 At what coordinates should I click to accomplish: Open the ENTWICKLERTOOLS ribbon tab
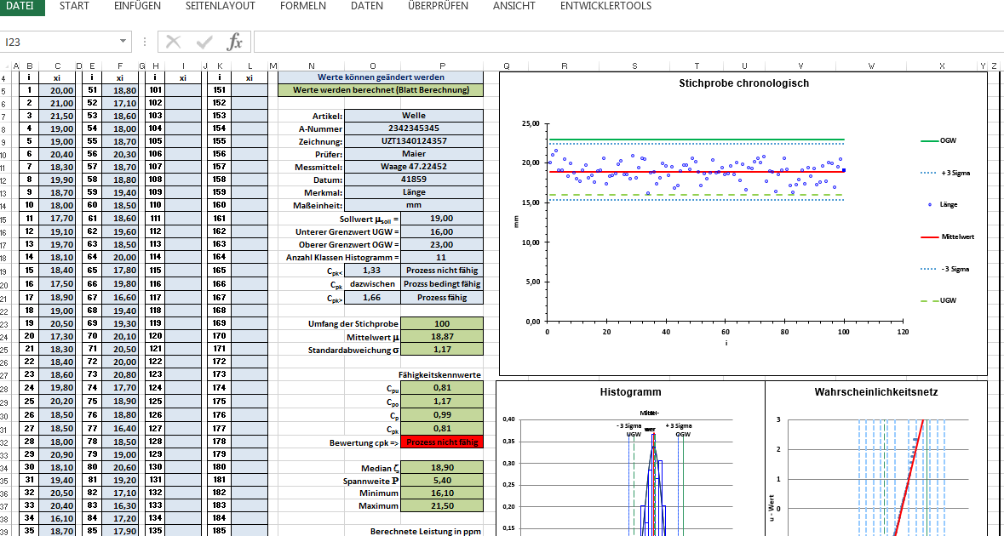(x=605, y=7)
